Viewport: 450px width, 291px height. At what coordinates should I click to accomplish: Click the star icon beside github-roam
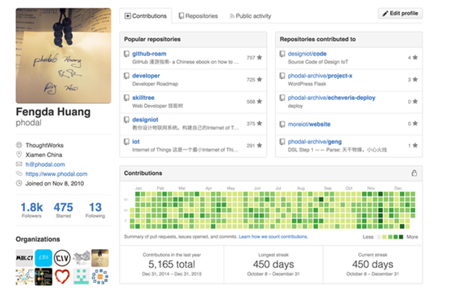tap(260, 57)
